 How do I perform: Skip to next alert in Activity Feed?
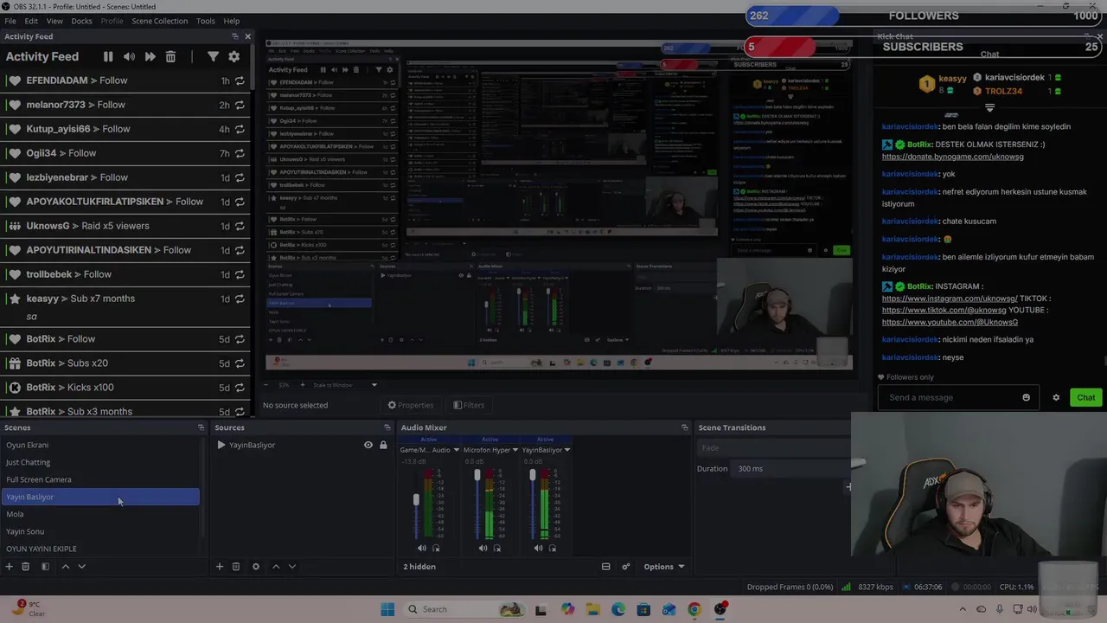(150, 56)
